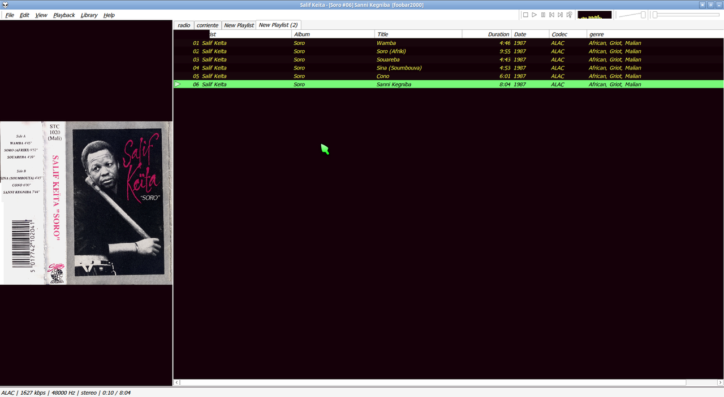Click ALAC codec cell for Wamba

coord(558,43)
